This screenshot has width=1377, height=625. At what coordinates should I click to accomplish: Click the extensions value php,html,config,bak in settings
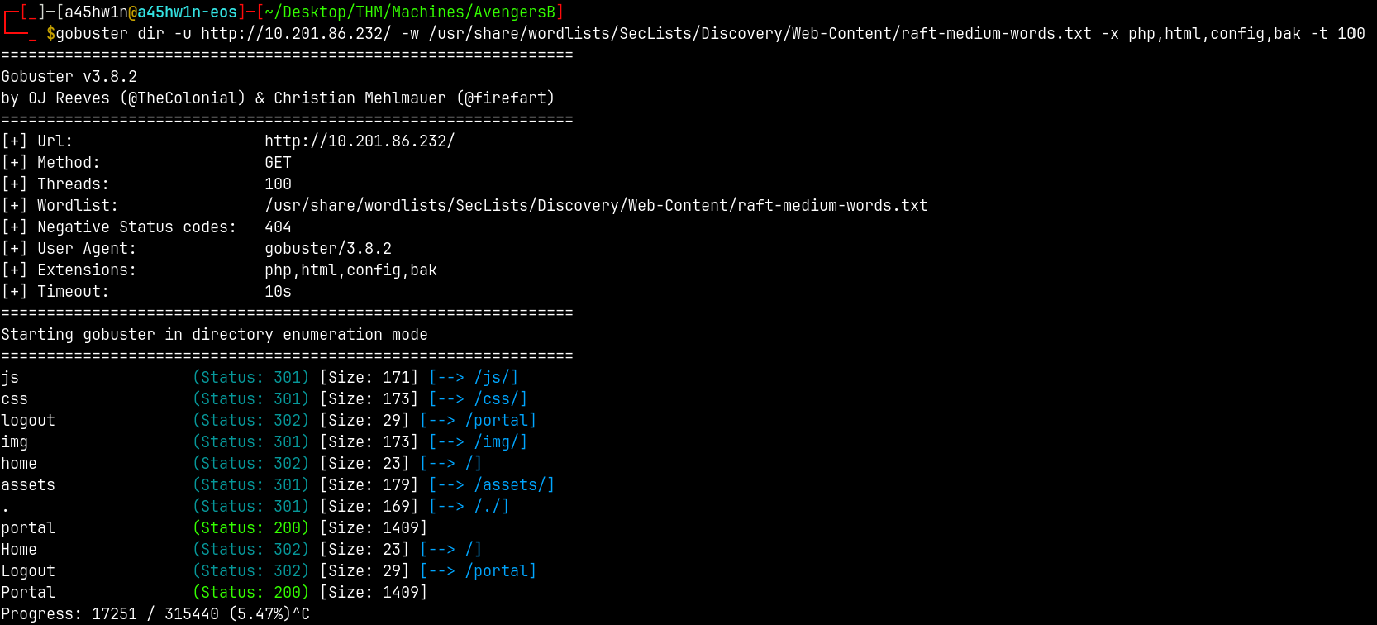[x=350, y=270]
